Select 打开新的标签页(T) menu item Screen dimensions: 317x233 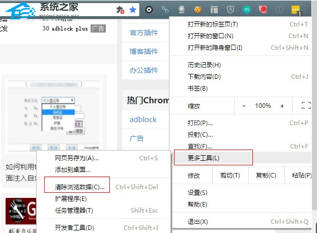(240, 24)
